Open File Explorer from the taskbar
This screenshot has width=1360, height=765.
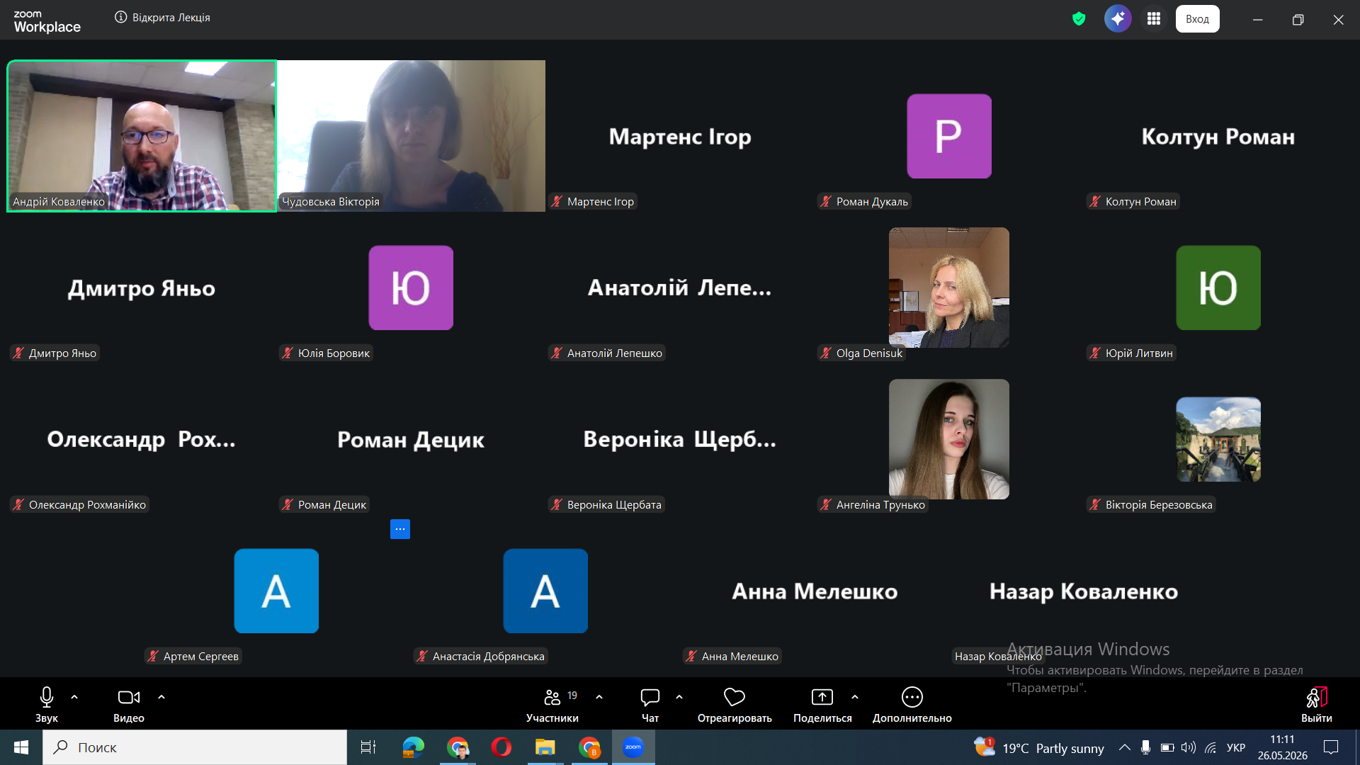(545, 747)
